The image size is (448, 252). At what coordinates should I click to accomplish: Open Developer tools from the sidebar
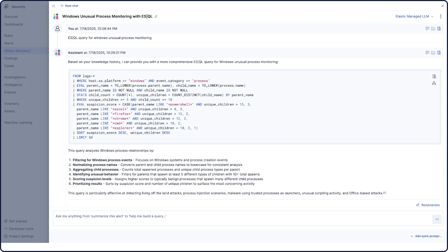click(x=21, y=229)
